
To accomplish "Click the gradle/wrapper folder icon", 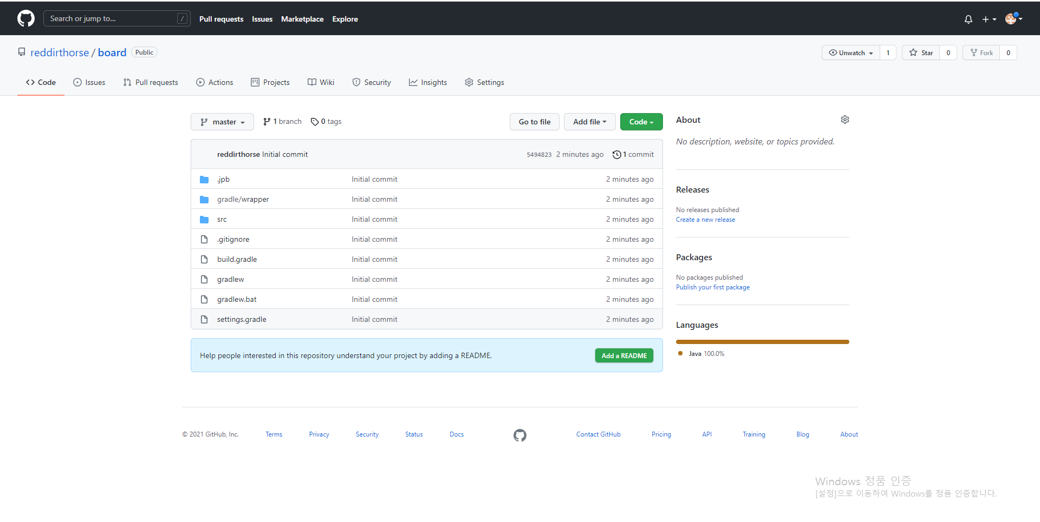I will (204, 200).
